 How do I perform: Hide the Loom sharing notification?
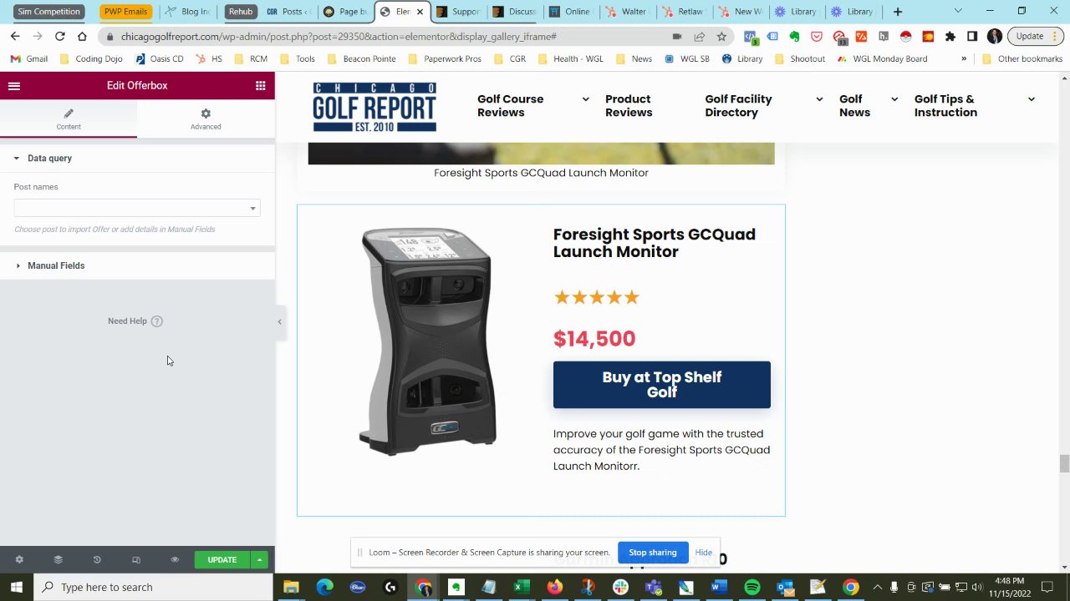(x=703, y=553)
